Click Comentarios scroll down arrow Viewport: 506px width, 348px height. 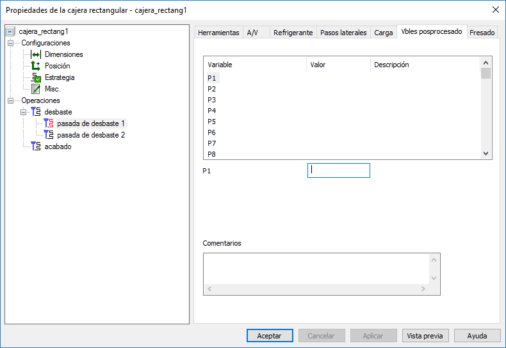[434, 278]
